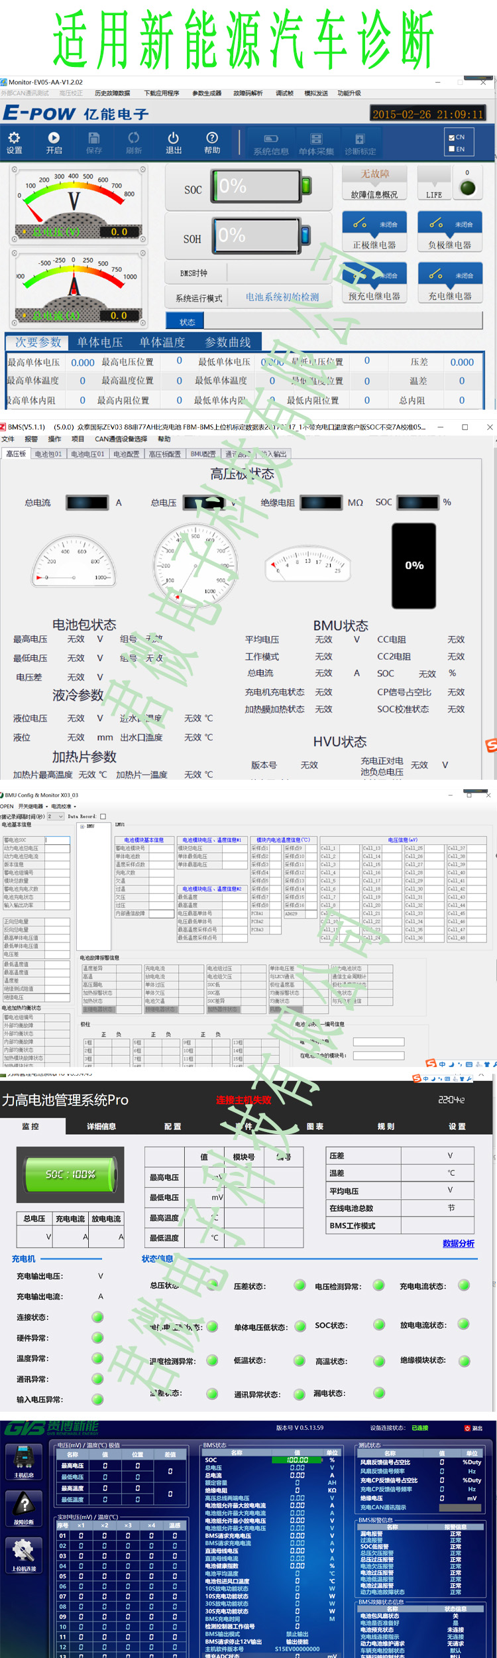Open the 电流校准 dropdown menu

pyautogui.click(x=64, y=806)
